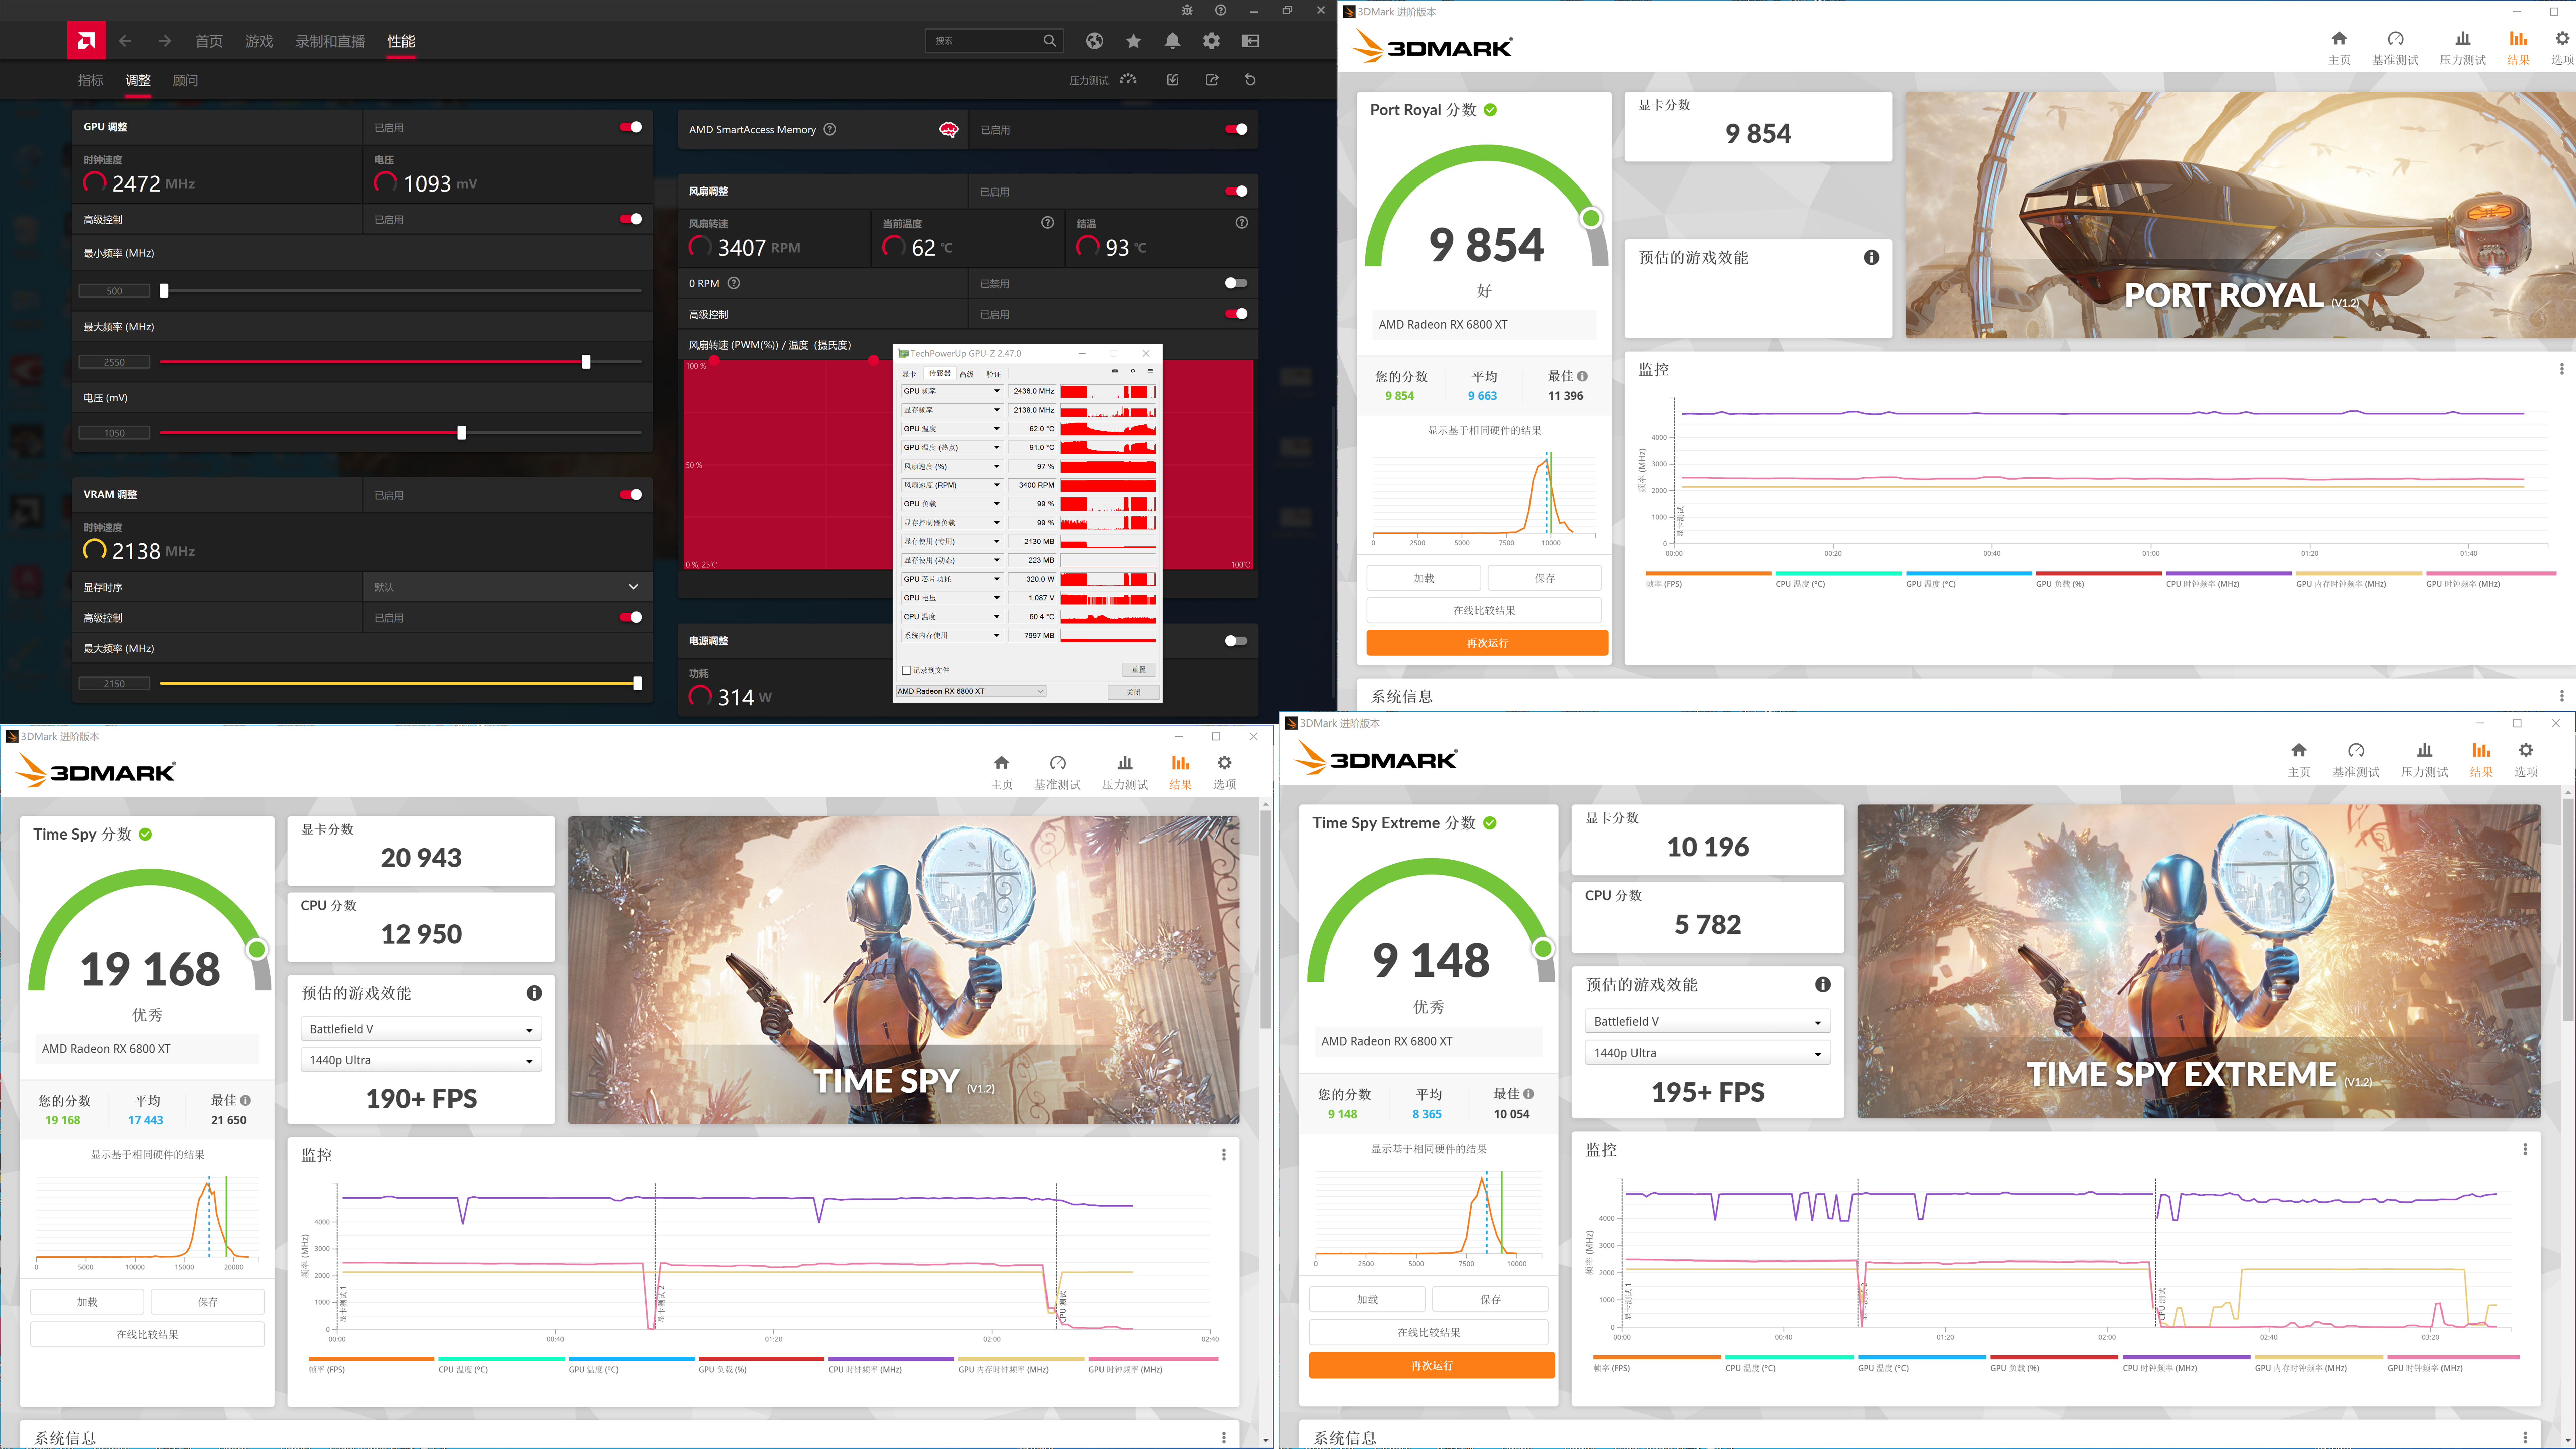Click the AMD forward arrow
The width and height of the screenshot is (2576, 1449).
click(165, 41)
